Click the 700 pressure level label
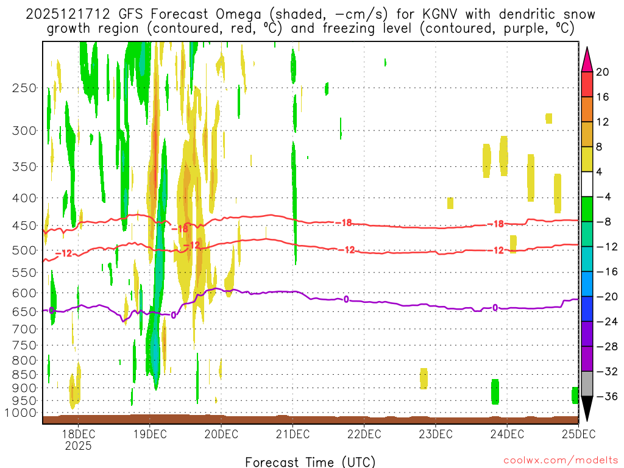Viewport: 624px width, 468px height. [24, 329]
